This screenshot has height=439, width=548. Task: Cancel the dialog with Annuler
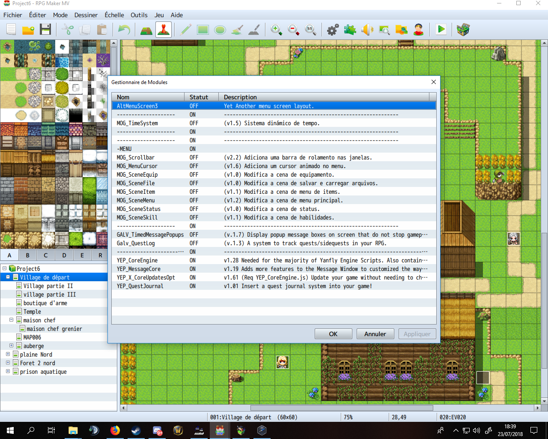click(375, 334)
